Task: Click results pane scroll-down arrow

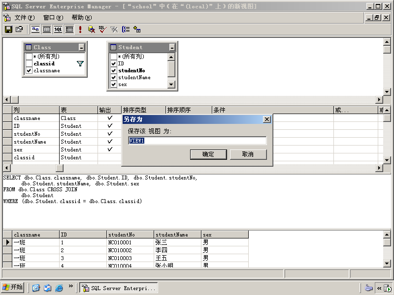Action: pyautogui.click(x=387, y=263)
